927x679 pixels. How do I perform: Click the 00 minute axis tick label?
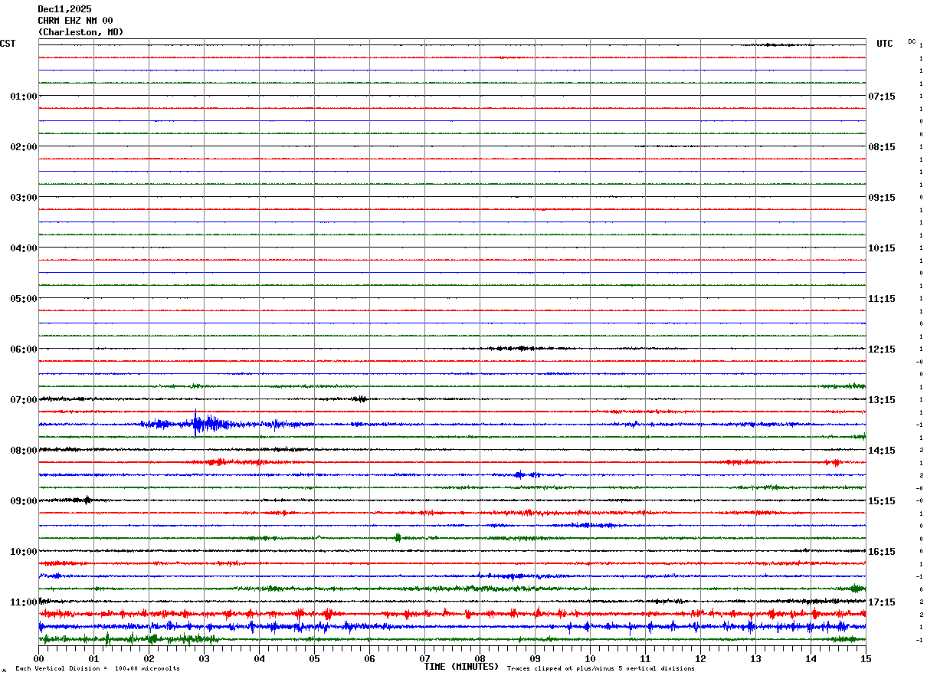[39, 658]
